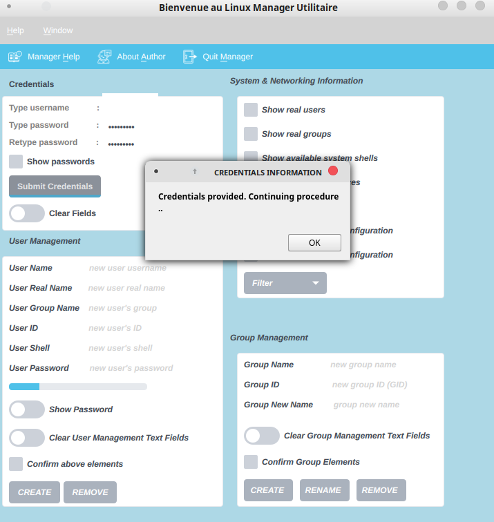Click the 'CREDENTIALS INFORMATION' dialog title
The height and width of the screenshot is (522, 494).
click(268, 173)
